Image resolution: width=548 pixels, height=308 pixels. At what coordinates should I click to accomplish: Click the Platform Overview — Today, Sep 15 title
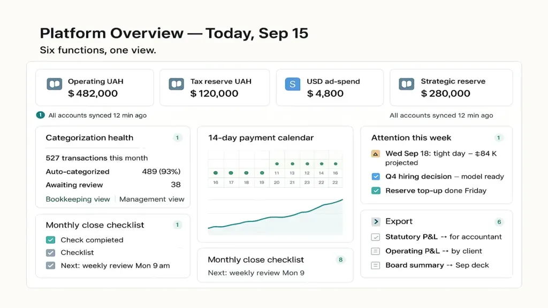pos(174,33)
